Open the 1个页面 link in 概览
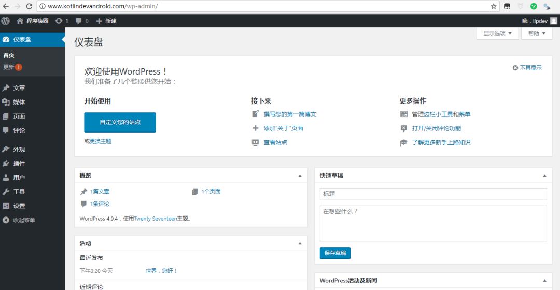Viewport: 560px width, 290px height. click(x=211, y=192)
